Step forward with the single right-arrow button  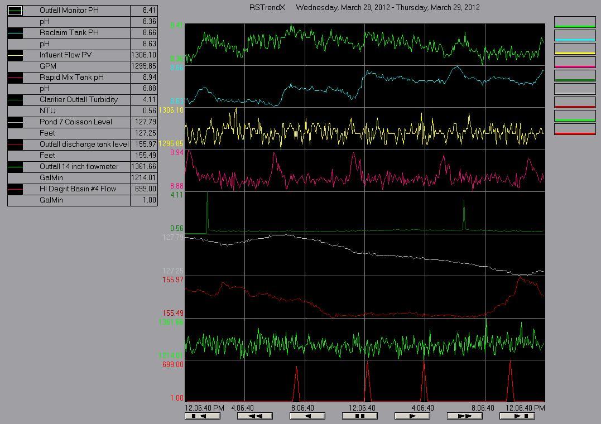coord(412,416)
